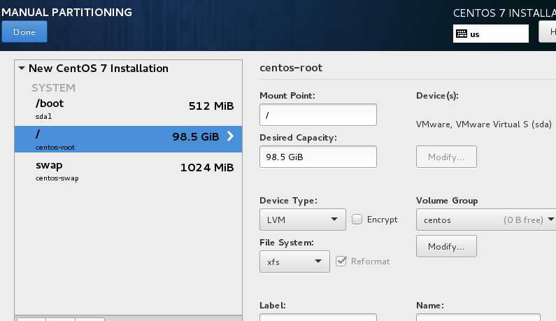The width and height of the screenshot is (556, 321).
Task: Click the Mount Point input field
Action: (x=318, y=115)
